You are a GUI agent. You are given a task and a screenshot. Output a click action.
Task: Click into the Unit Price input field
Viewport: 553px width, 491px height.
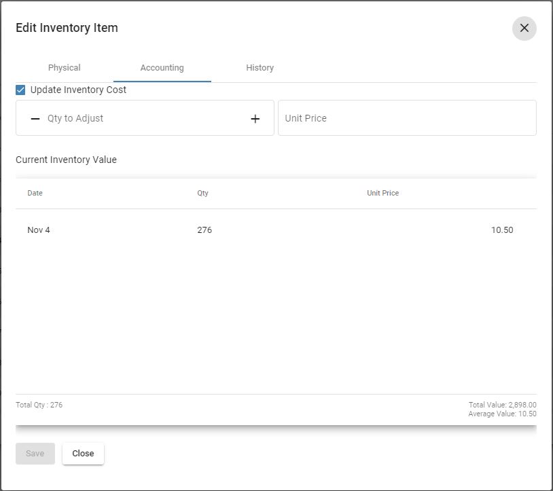[406, 118]
